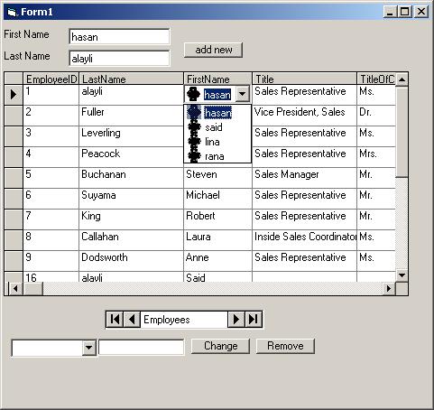The image size is (434, 410).
Task: Go to next record in Employees navigator
Action: click(236, 320)
